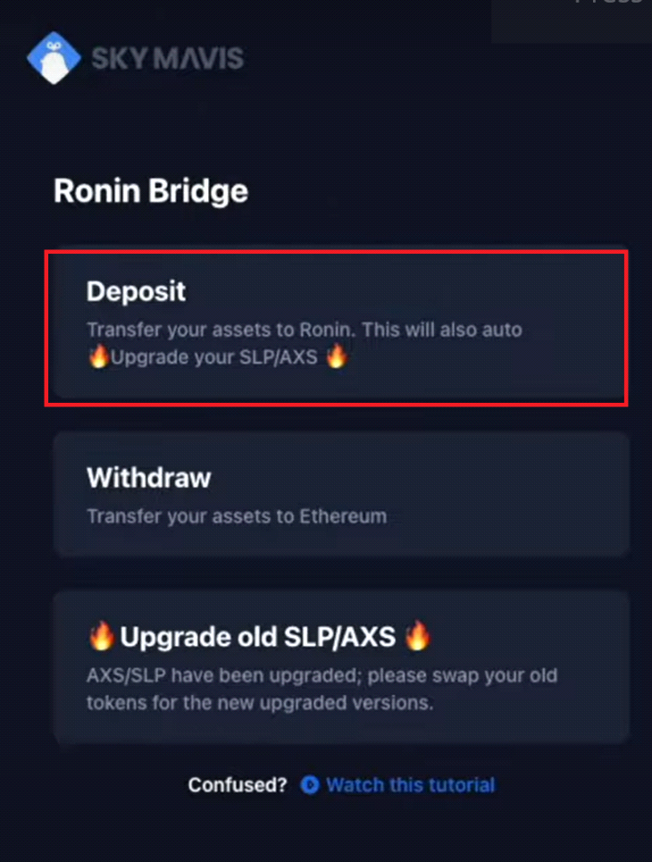Viewport: 652px width, 862px height.
Task: Click the Withdraw heading
Action: (x=148, y=478)
